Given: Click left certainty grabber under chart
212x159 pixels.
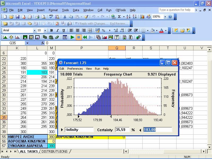Looking at the screenshot, I should click(x=78, y=116).
